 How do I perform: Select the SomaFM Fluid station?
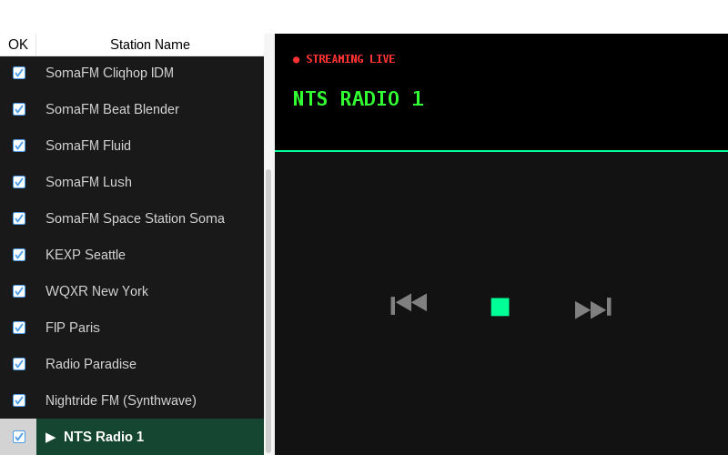pos(88,146)
